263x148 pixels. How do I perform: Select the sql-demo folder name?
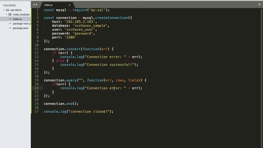tap(16, 10)
